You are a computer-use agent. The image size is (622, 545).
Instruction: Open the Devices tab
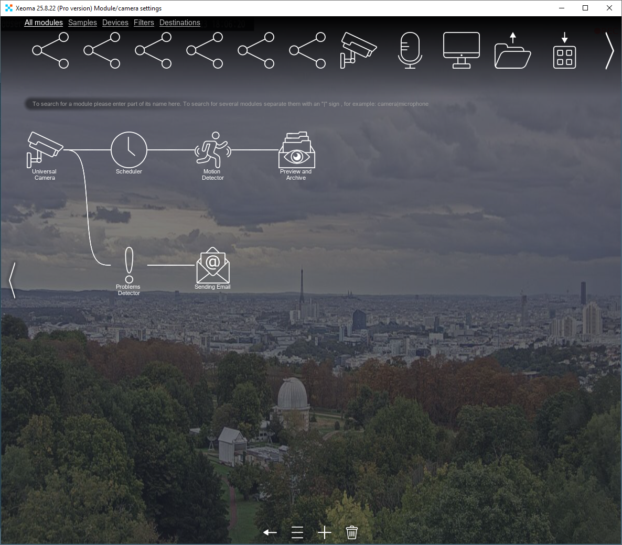115,23
